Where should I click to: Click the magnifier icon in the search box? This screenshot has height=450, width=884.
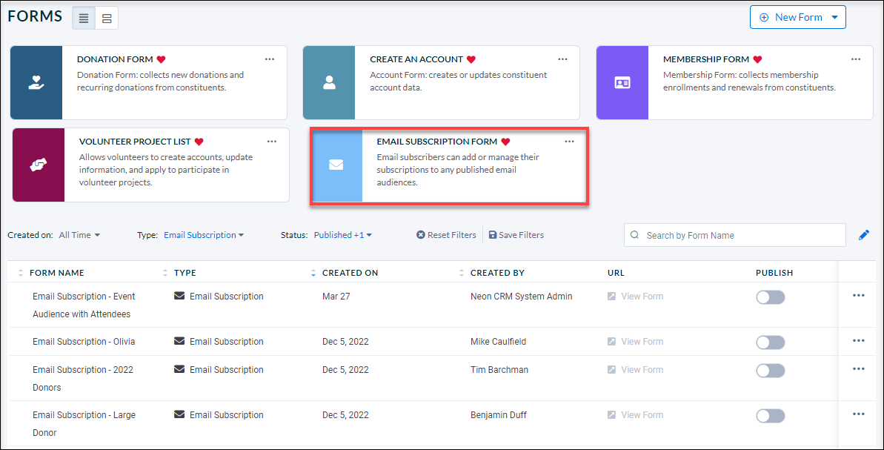635,235
